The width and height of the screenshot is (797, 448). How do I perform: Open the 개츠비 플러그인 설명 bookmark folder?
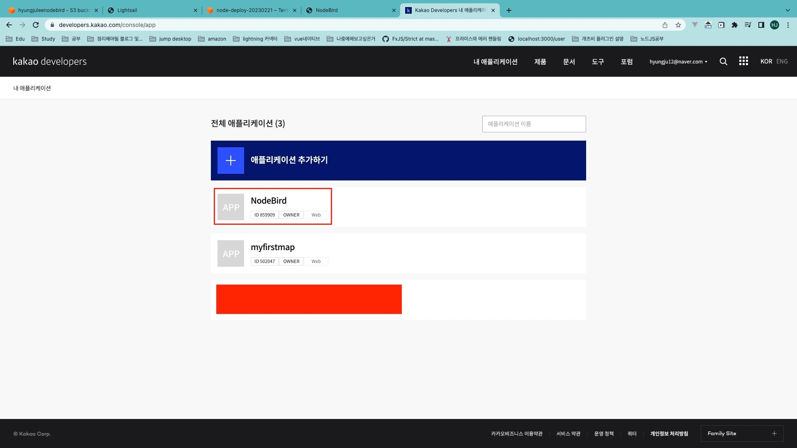[598, 39]
